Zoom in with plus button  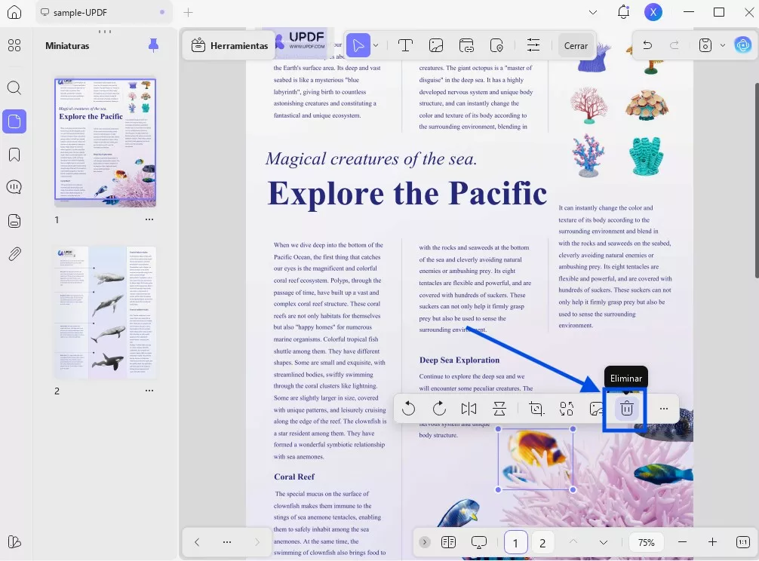point(712,542)
